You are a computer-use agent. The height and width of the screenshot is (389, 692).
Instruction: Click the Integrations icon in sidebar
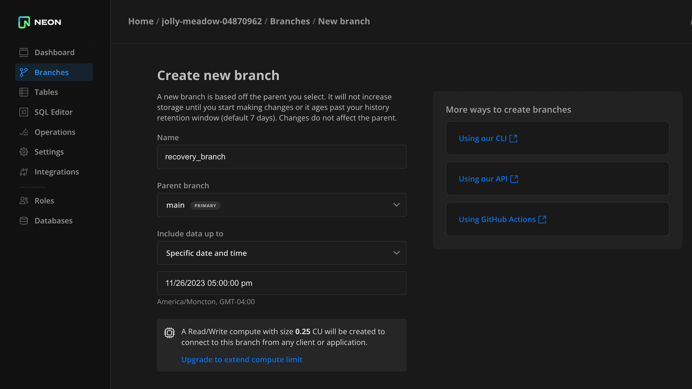click(x=24, y=171)
